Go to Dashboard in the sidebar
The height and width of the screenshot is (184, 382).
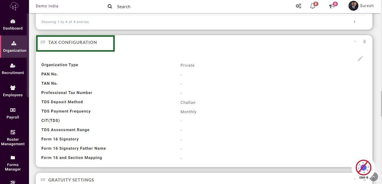point(13,25)
